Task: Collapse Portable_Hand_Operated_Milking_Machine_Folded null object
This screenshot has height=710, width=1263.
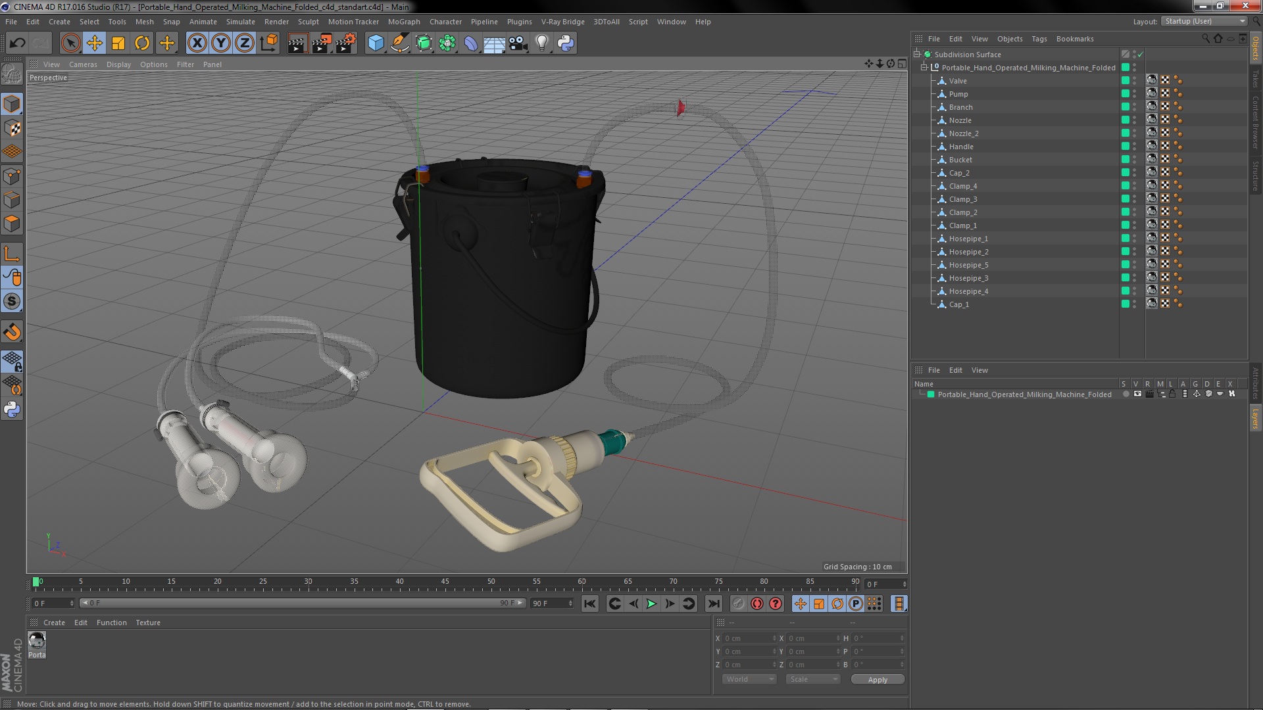Action: point(924,68)
